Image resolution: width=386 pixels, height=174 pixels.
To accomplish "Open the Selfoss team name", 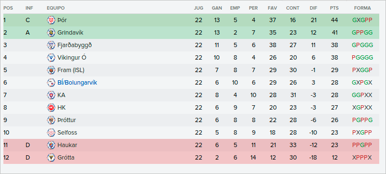I will tap(67, 133).
